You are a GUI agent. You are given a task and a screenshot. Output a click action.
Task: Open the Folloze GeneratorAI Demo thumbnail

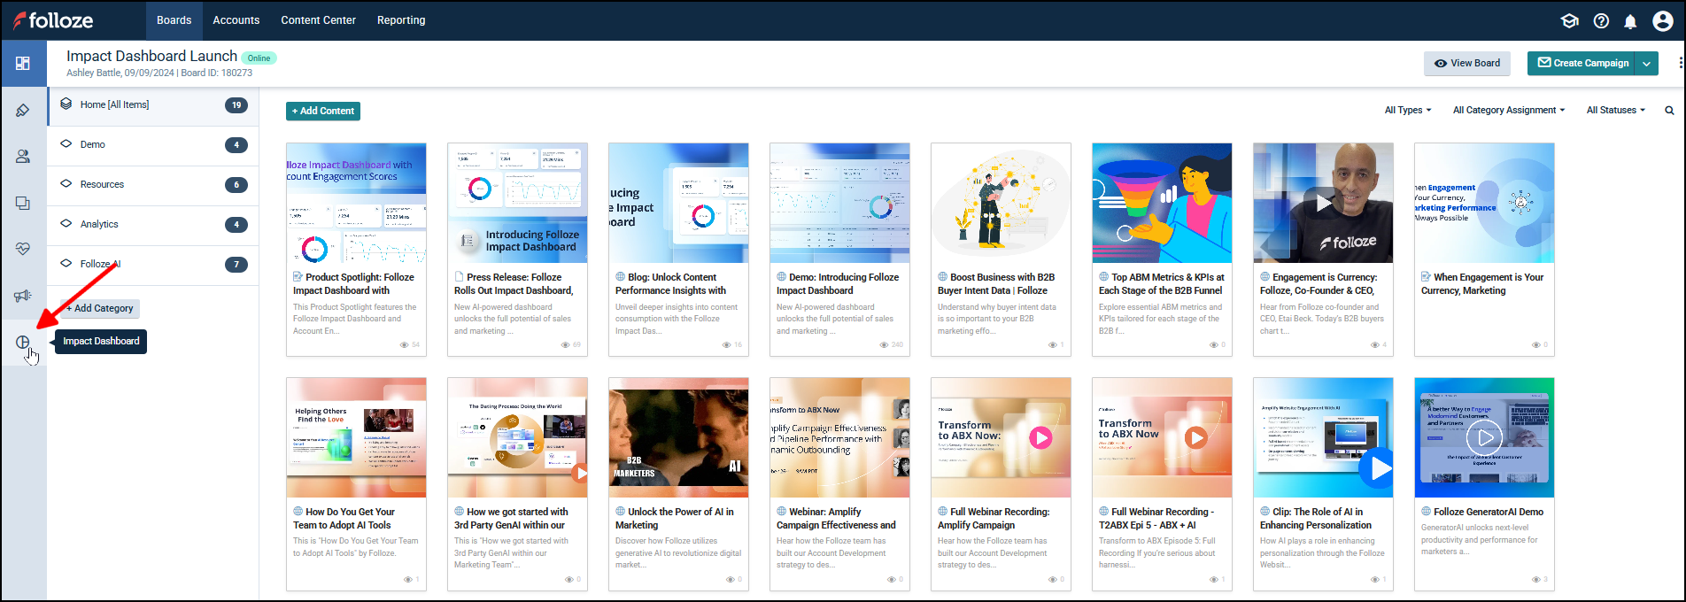pos(1484,438)
